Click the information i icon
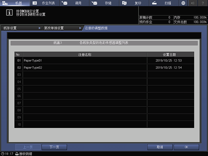This screenshot has height=156, width=208. [x=9, y=12]
